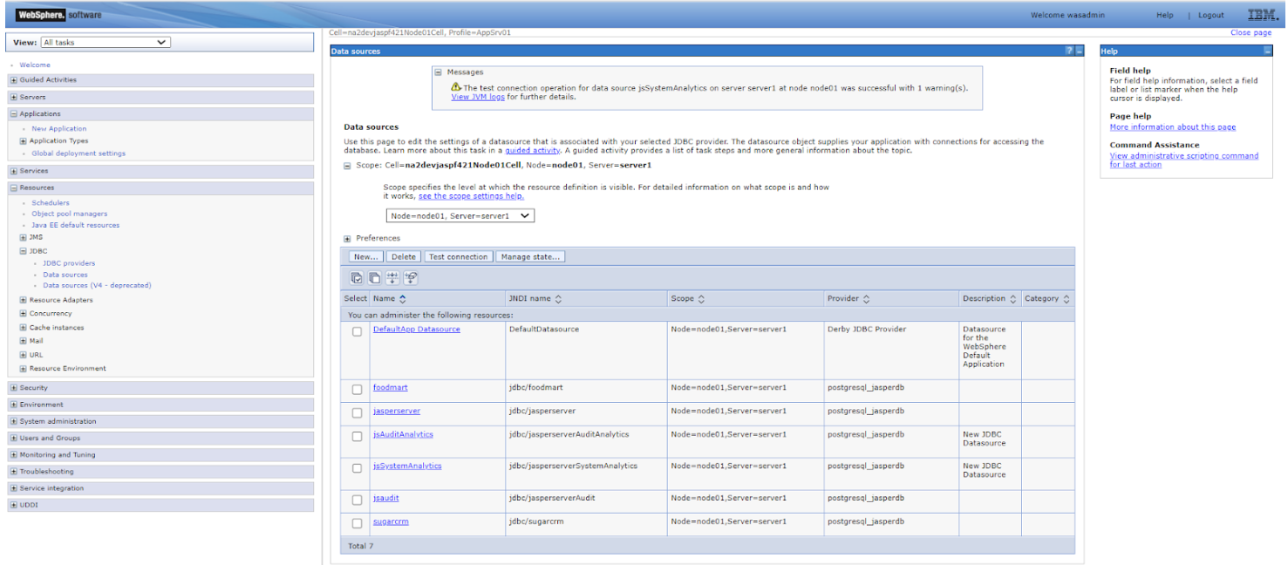Check the jsAuditAnalytics row checkbox
Viewport: 1288px width, 565px height.
pos(357,436)
